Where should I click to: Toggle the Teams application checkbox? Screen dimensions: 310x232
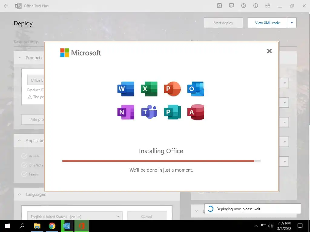click(24, 174)
